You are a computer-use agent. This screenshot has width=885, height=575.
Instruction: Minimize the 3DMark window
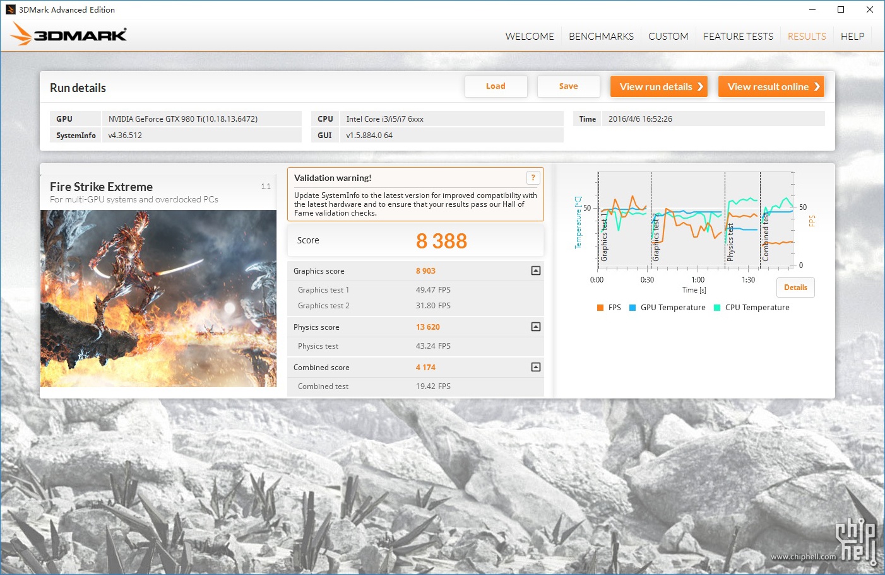pos(812,9)
